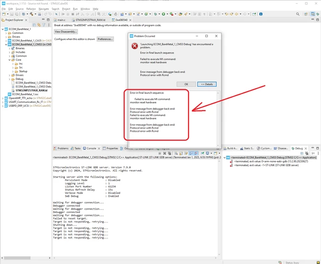Image resolution: width=321 pixels, height=264 pixels.
Task: Click the Save toolbar icon
Action: click(11, 14)
